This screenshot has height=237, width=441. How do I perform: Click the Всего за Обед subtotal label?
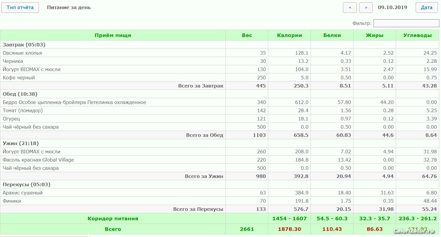tap(205, 135)
